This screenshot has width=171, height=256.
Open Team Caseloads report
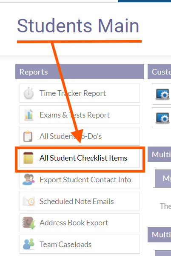[80, 244]
